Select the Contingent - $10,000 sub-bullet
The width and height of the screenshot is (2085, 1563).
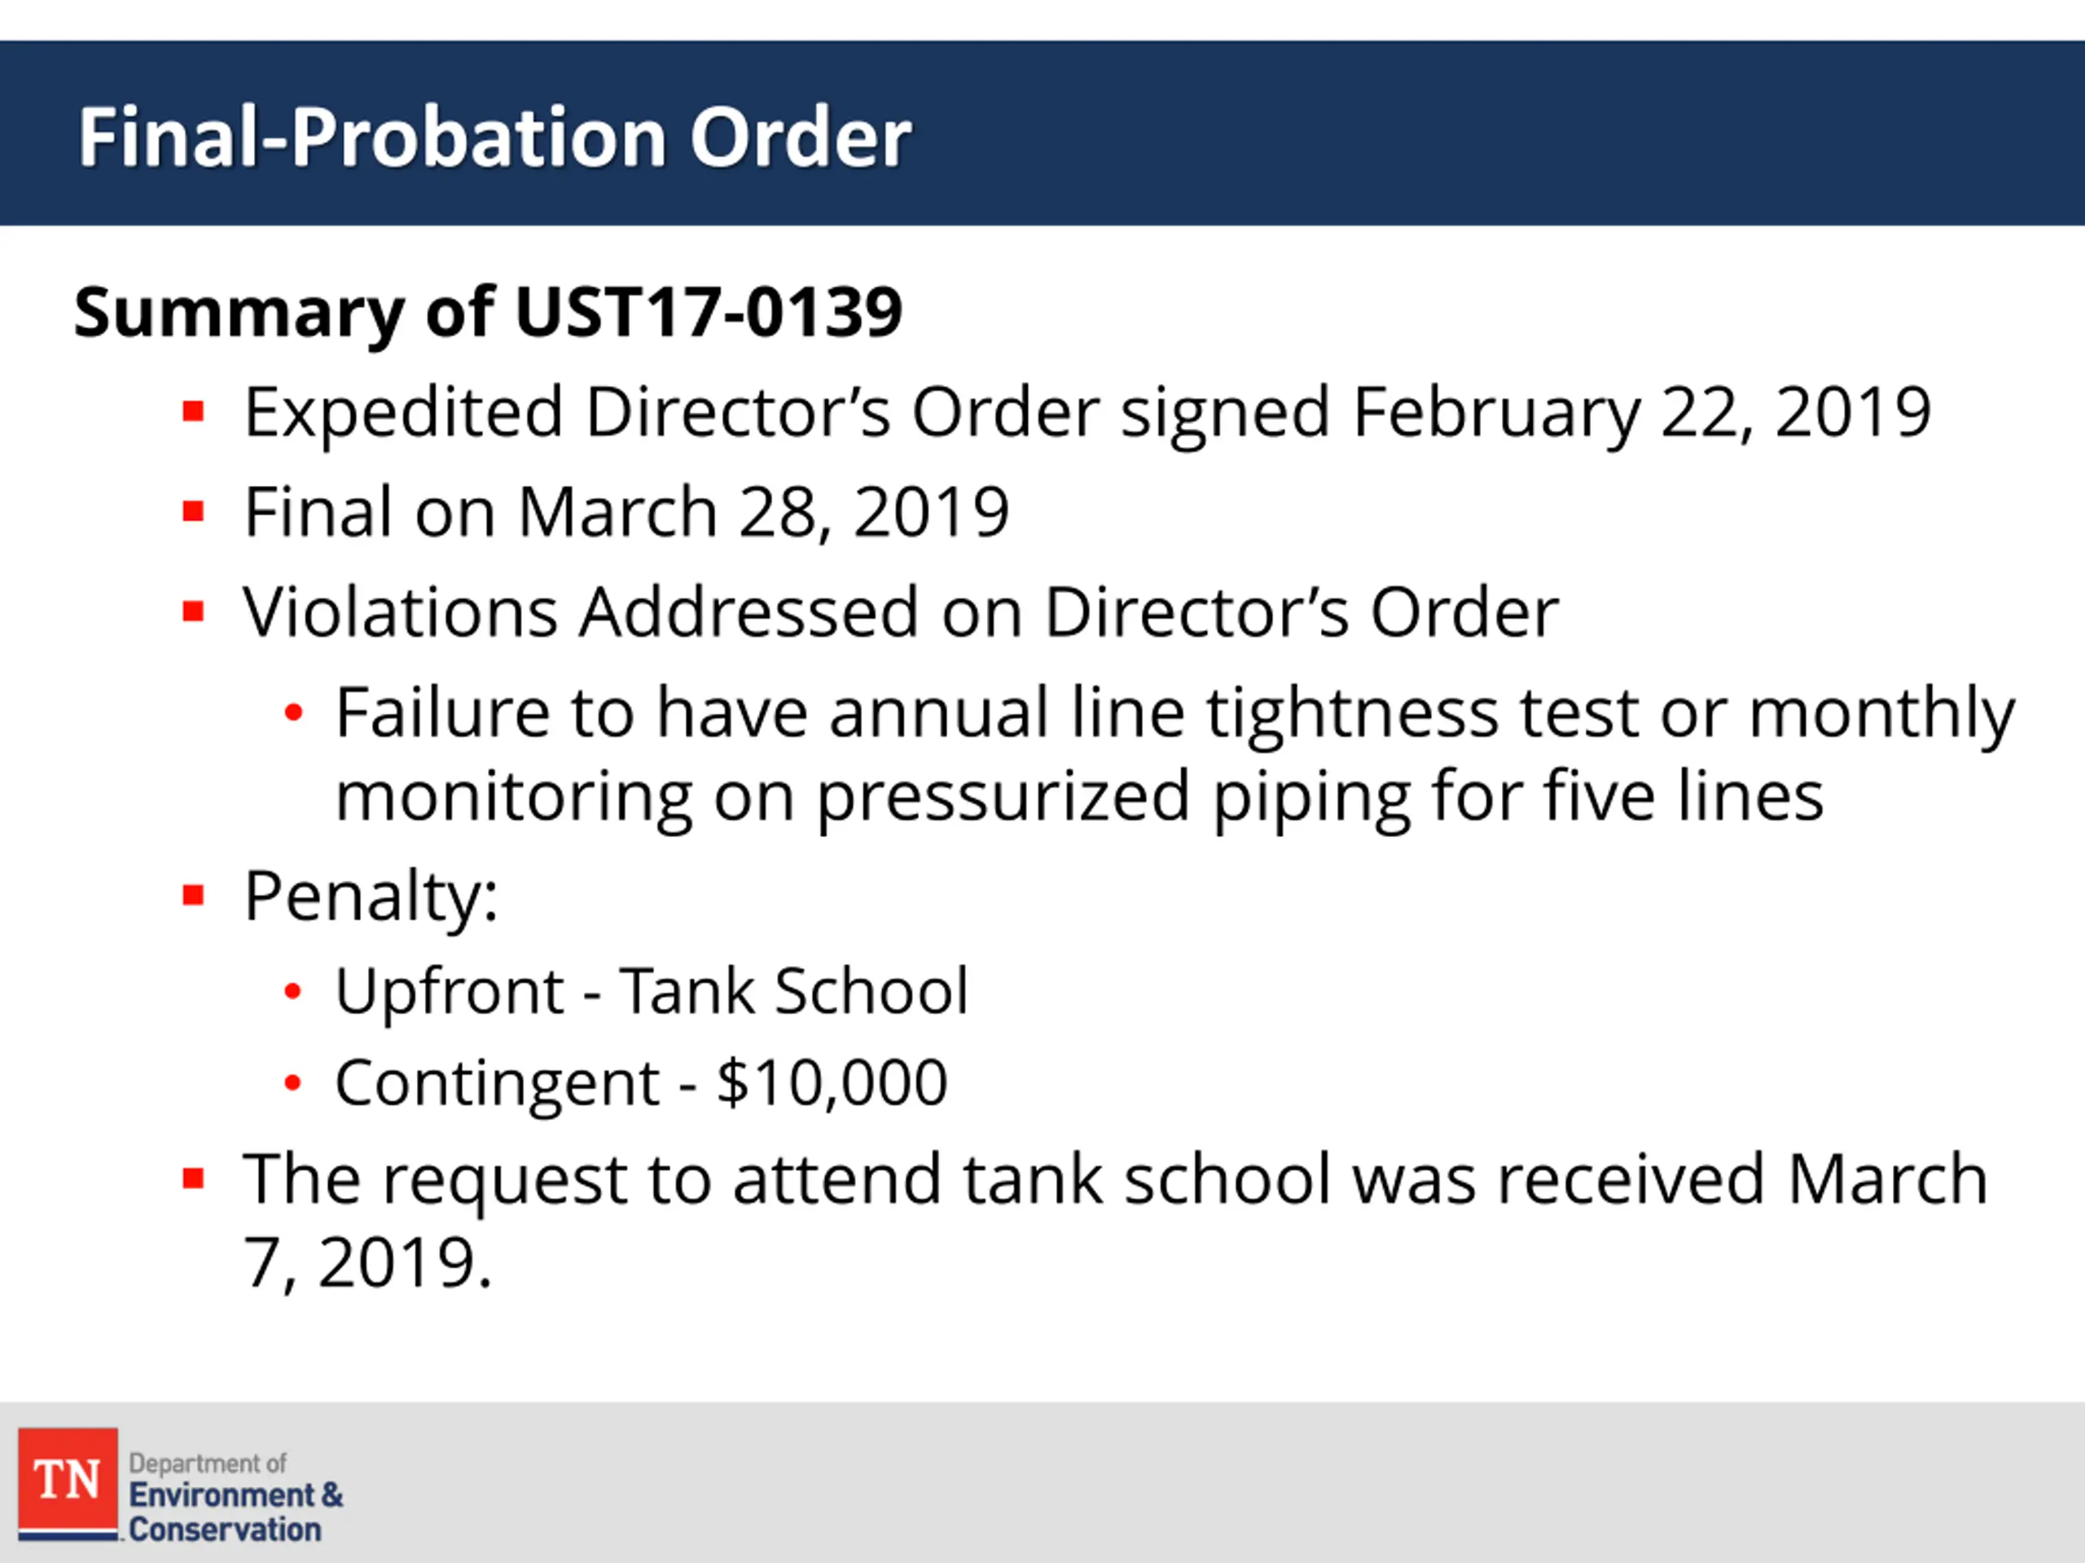tap(641, 1083)
